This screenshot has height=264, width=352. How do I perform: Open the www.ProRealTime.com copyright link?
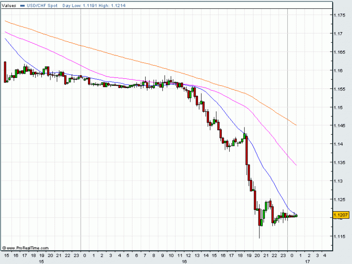coord(19,247)
